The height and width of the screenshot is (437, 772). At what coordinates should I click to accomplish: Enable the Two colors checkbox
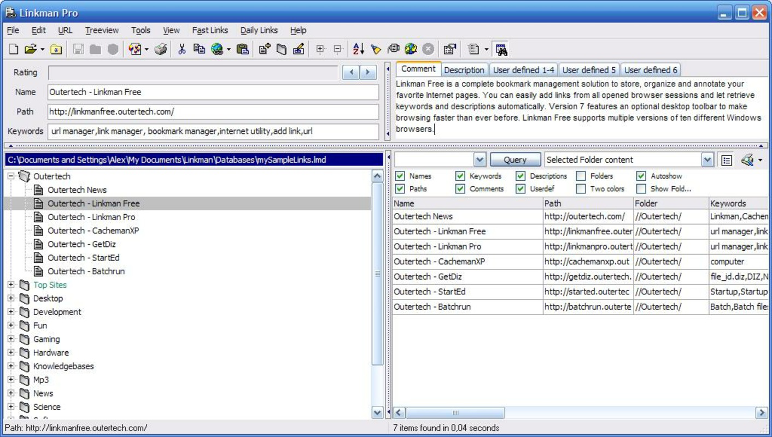581,188
